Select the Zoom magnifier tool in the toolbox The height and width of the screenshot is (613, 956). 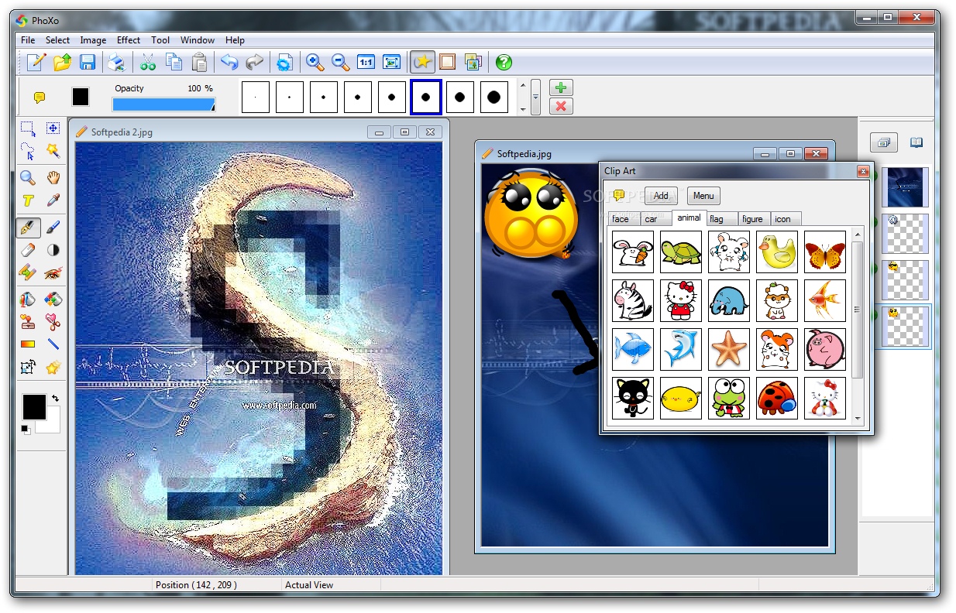[28, 178]
